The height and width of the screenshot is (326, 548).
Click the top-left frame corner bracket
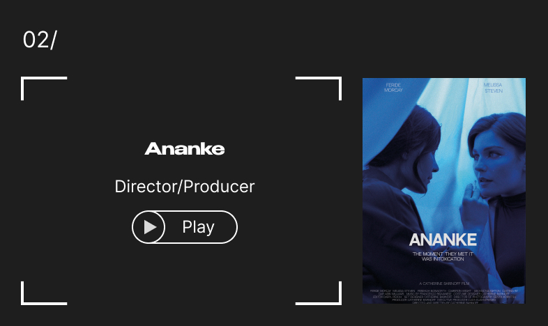pyautogui.click(x=44, y=88)
